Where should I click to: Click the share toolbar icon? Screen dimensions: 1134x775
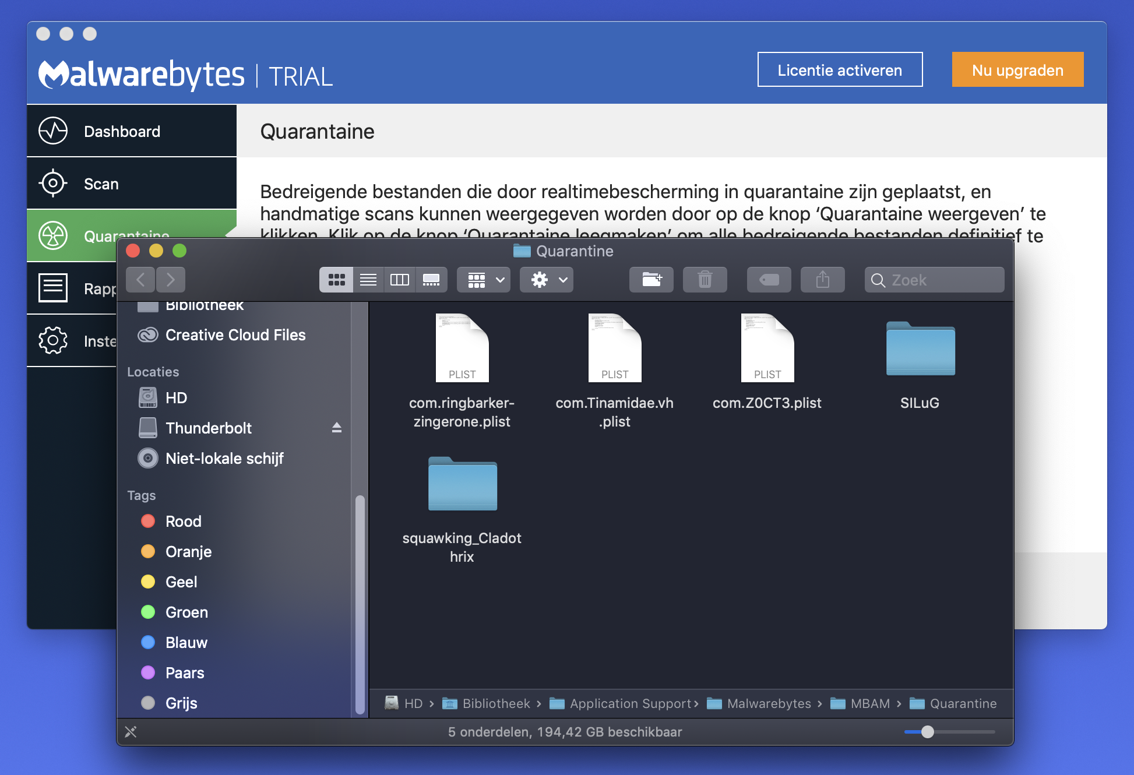click(822, 280)
